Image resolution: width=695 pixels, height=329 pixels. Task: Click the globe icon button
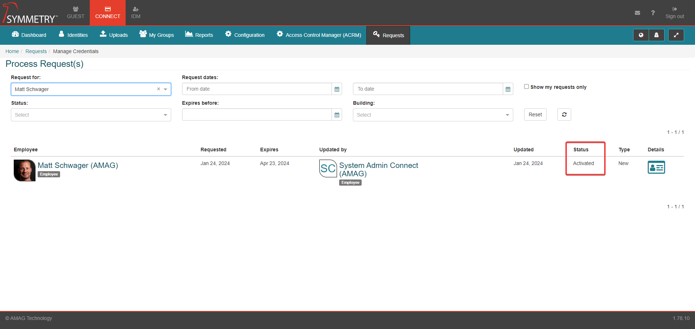coord(641,35)
